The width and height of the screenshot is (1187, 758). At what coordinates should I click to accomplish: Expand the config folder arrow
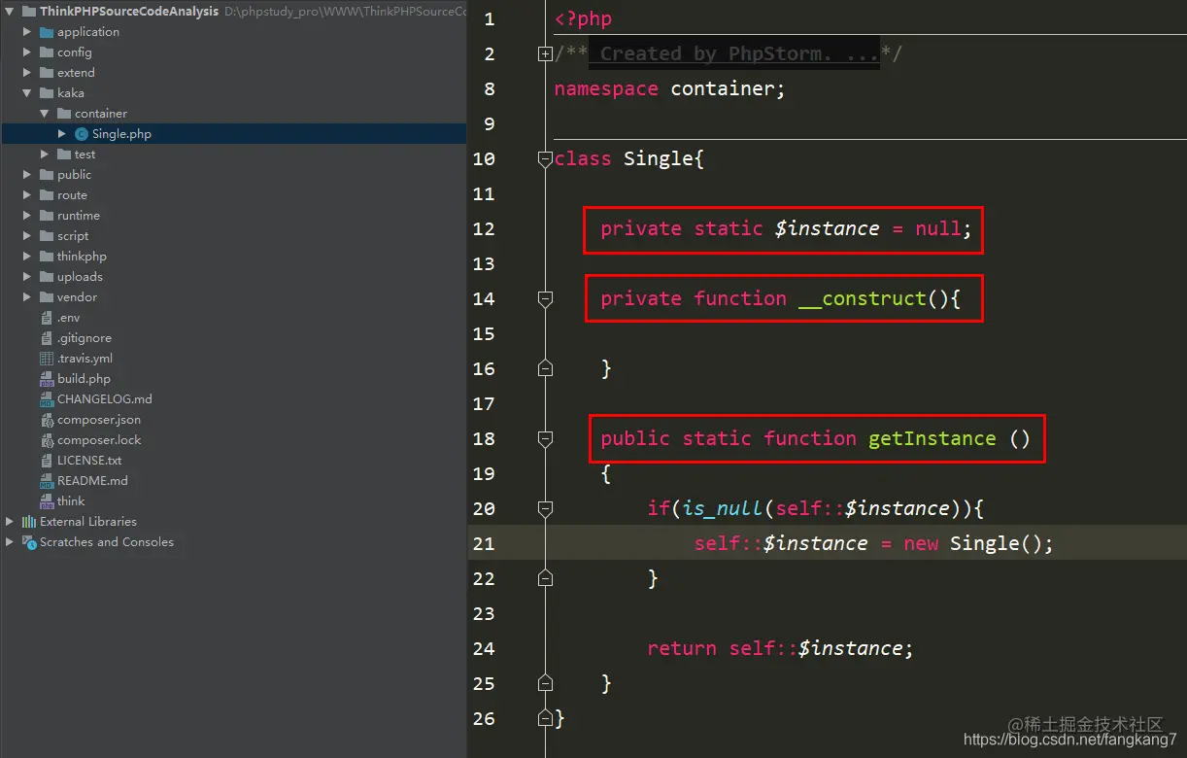tap(27, 52)
